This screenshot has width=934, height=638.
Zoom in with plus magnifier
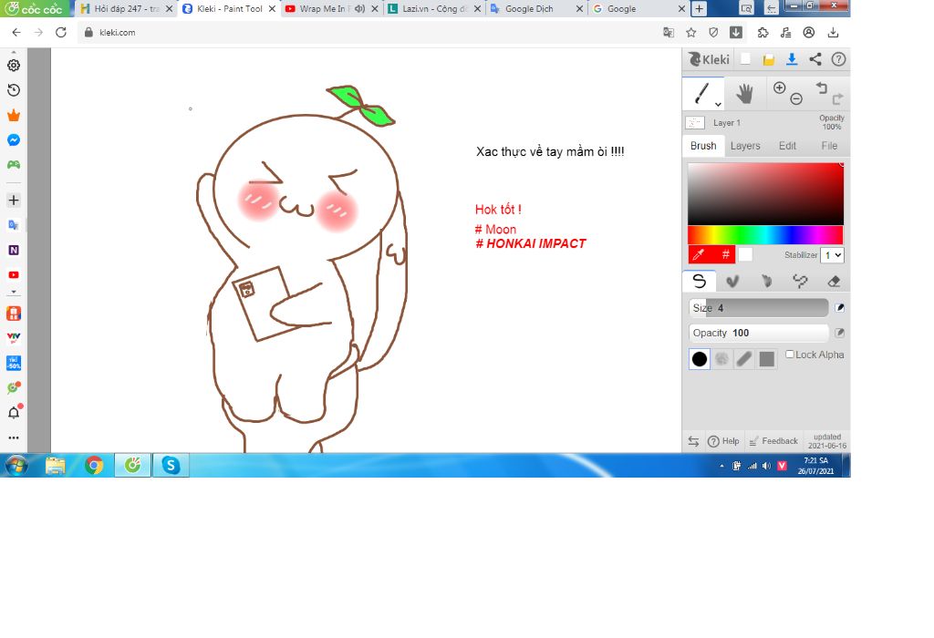pos(779,88)
